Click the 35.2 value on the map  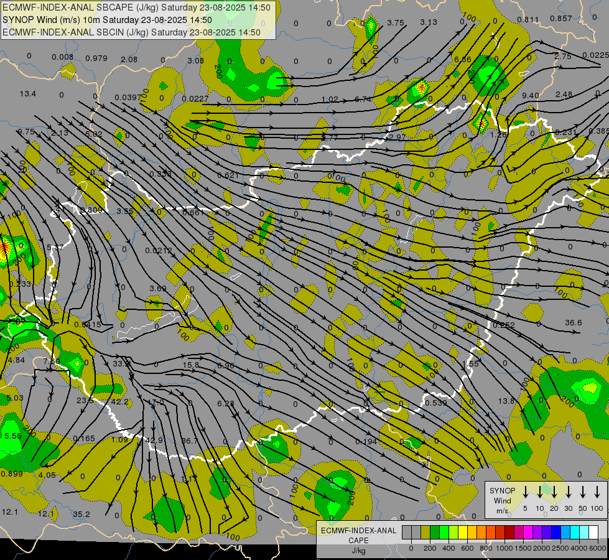pos(81,514)
